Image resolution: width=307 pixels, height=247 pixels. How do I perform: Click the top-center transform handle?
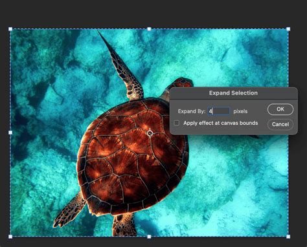(x=149, y=29)
